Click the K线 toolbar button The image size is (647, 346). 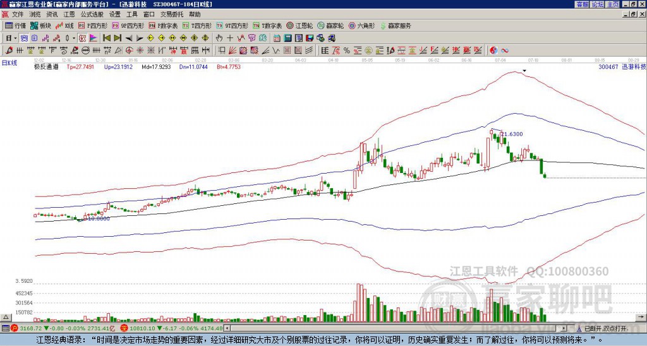point(64,25)
